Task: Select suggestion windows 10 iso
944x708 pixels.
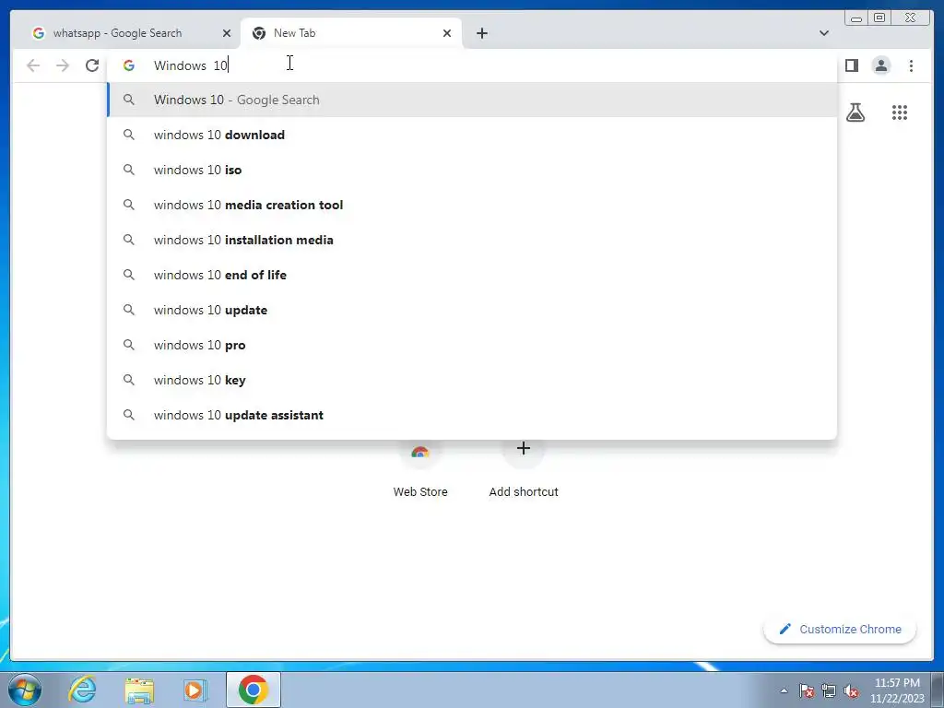Action: tap(472, 170)
